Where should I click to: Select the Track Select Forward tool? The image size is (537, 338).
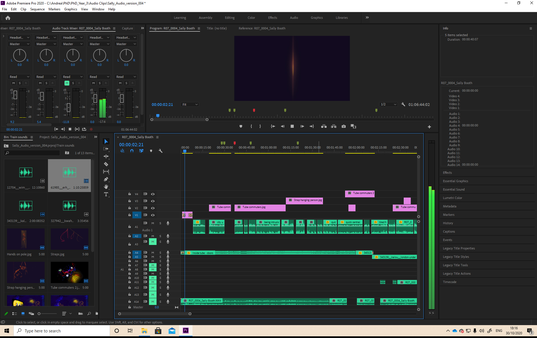[x=106, y=149]
